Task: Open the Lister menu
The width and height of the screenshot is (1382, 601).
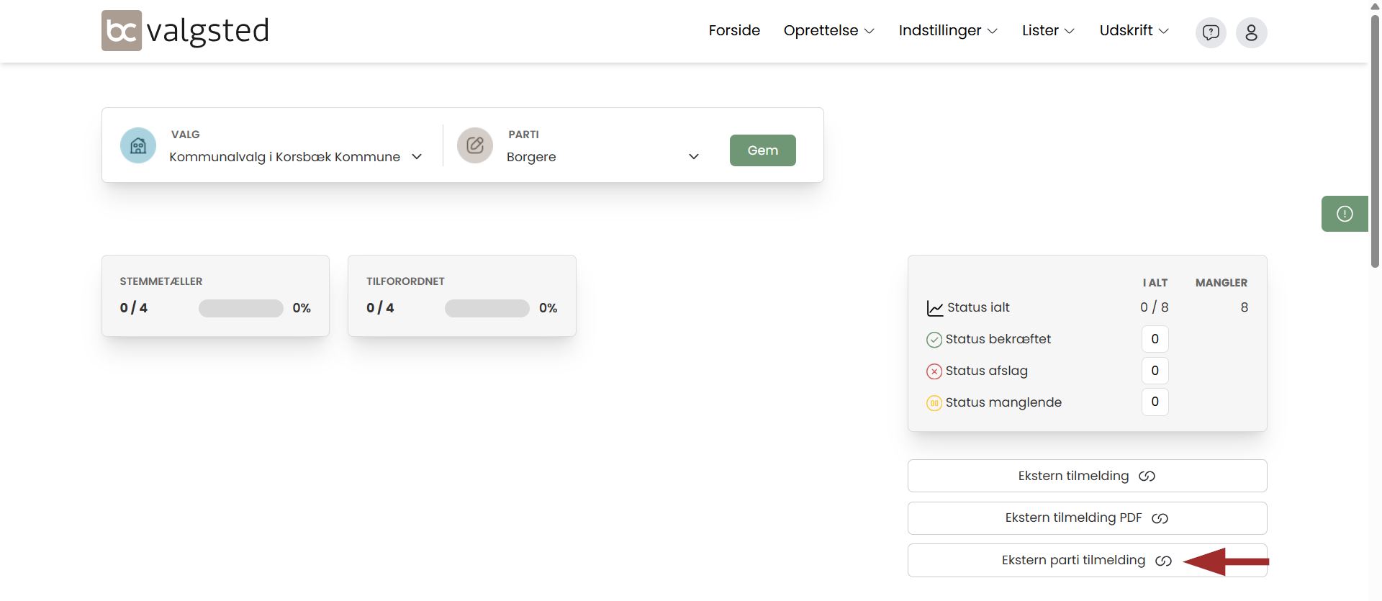Action: coord(1047,31)
